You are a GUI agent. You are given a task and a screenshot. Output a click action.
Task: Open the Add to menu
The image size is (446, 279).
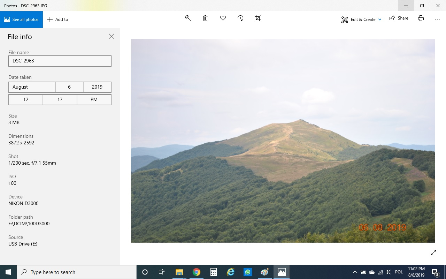click(57, 20)
